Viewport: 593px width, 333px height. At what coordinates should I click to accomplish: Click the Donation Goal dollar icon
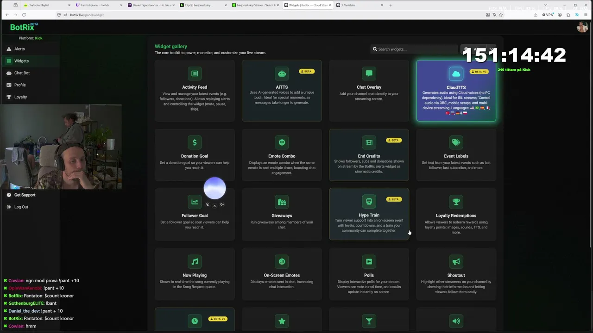click(195, 142)
